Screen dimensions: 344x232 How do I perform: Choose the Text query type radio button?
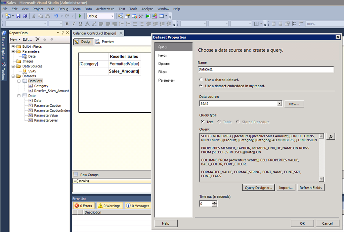202,122
